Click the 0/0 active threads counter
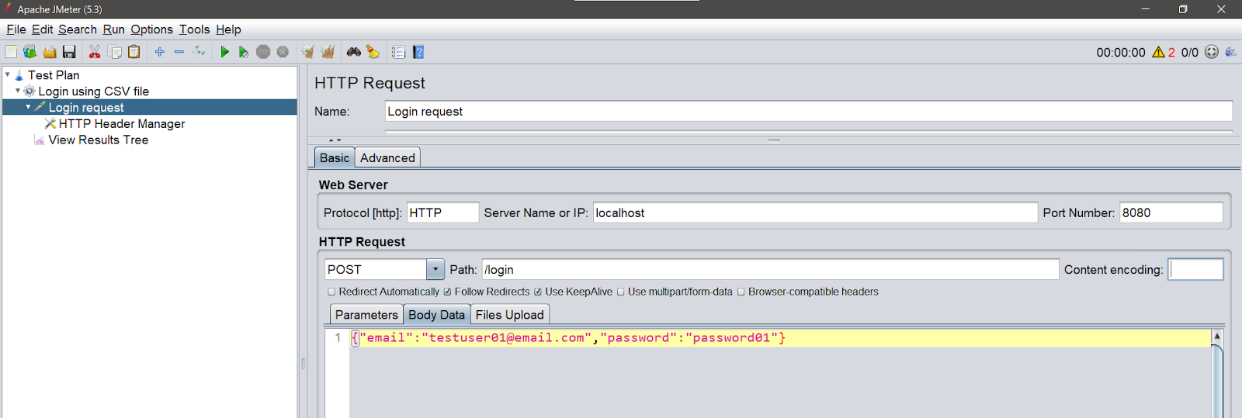Viewport: 1242px width, 418px height. 1189,52
